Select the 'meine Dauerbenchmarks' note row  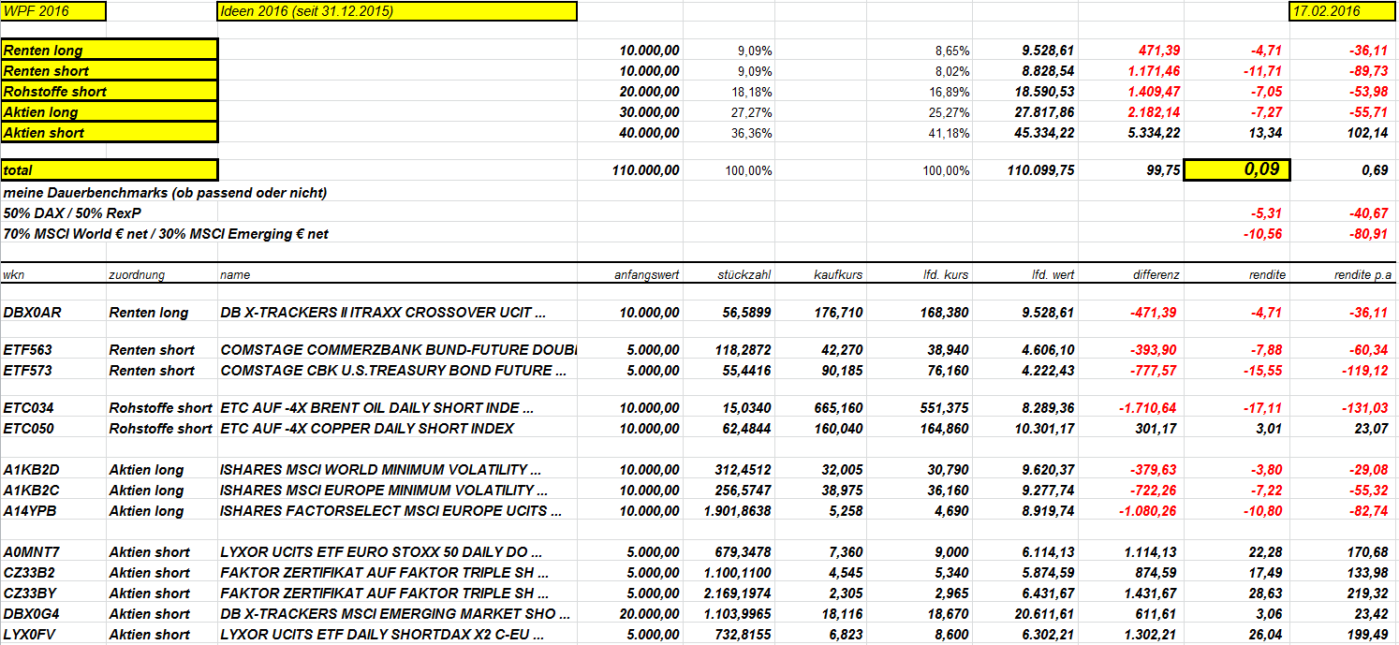165,193
